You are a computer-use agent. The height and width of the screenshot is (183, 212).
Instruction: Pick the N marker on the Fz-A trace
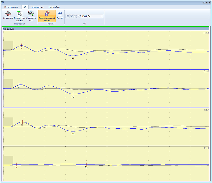tap(22, 123)
